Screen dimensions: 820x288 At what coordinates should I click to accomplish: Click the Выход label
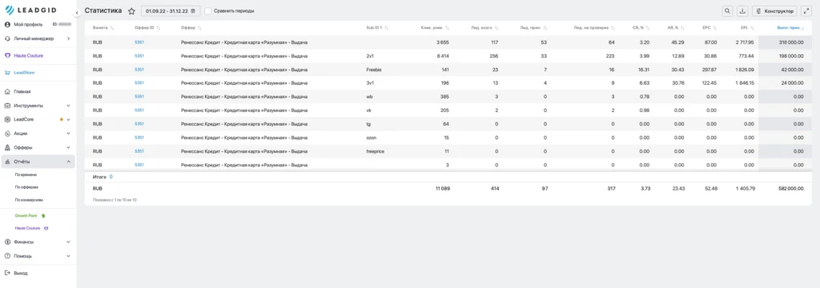click(21, 273)
